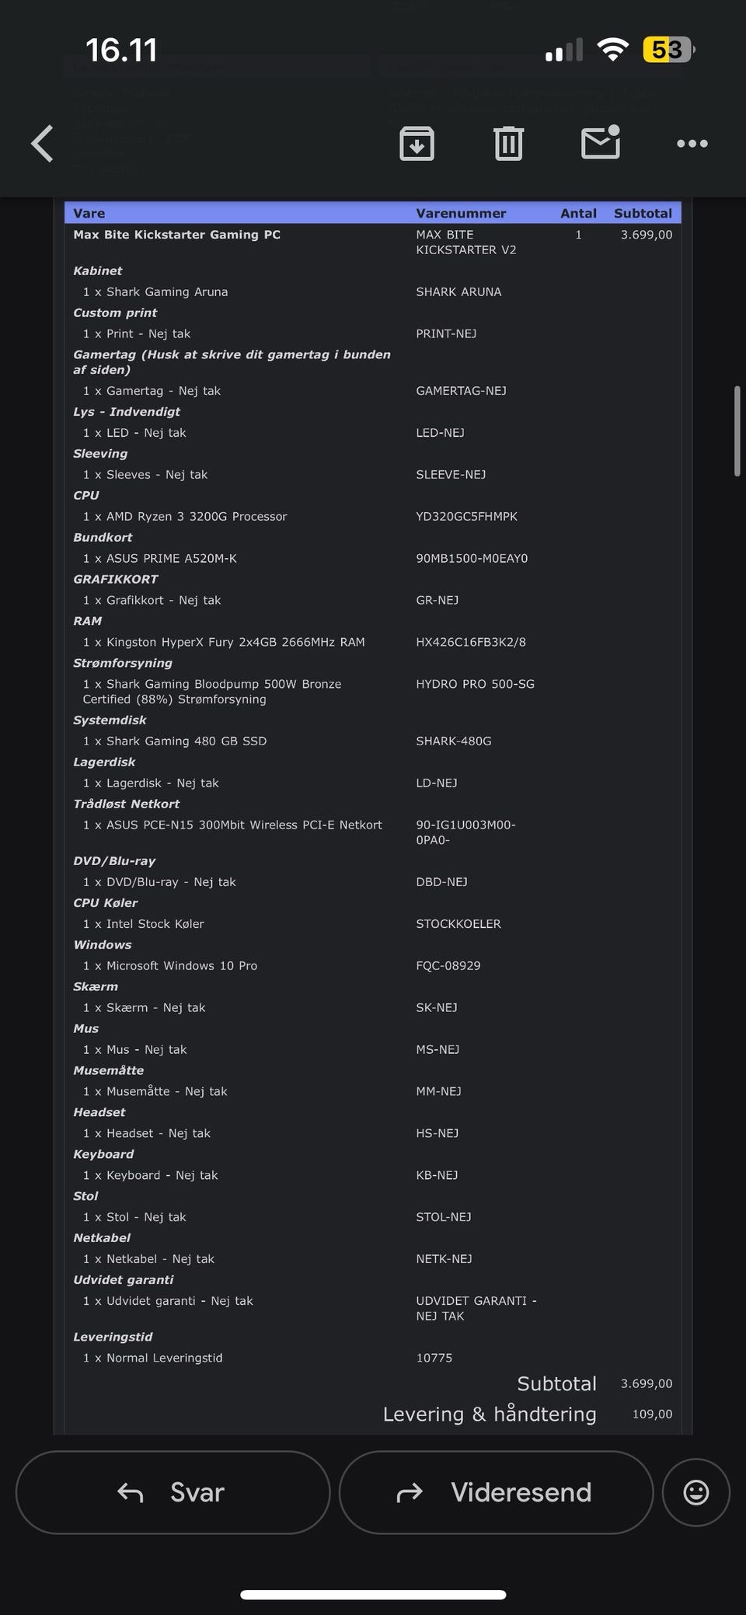
Task: Tap the Max Bite Kickstarter Gaming PC title
Action: (177, 235)
